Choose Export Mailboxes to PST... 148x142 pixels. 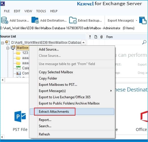72,85
